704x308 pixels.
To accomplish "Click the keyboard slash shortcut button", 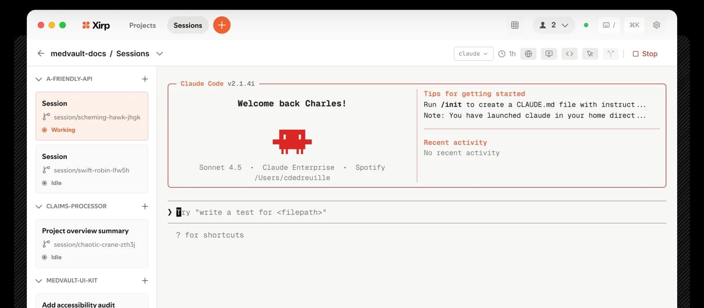I will coord(609,25).
